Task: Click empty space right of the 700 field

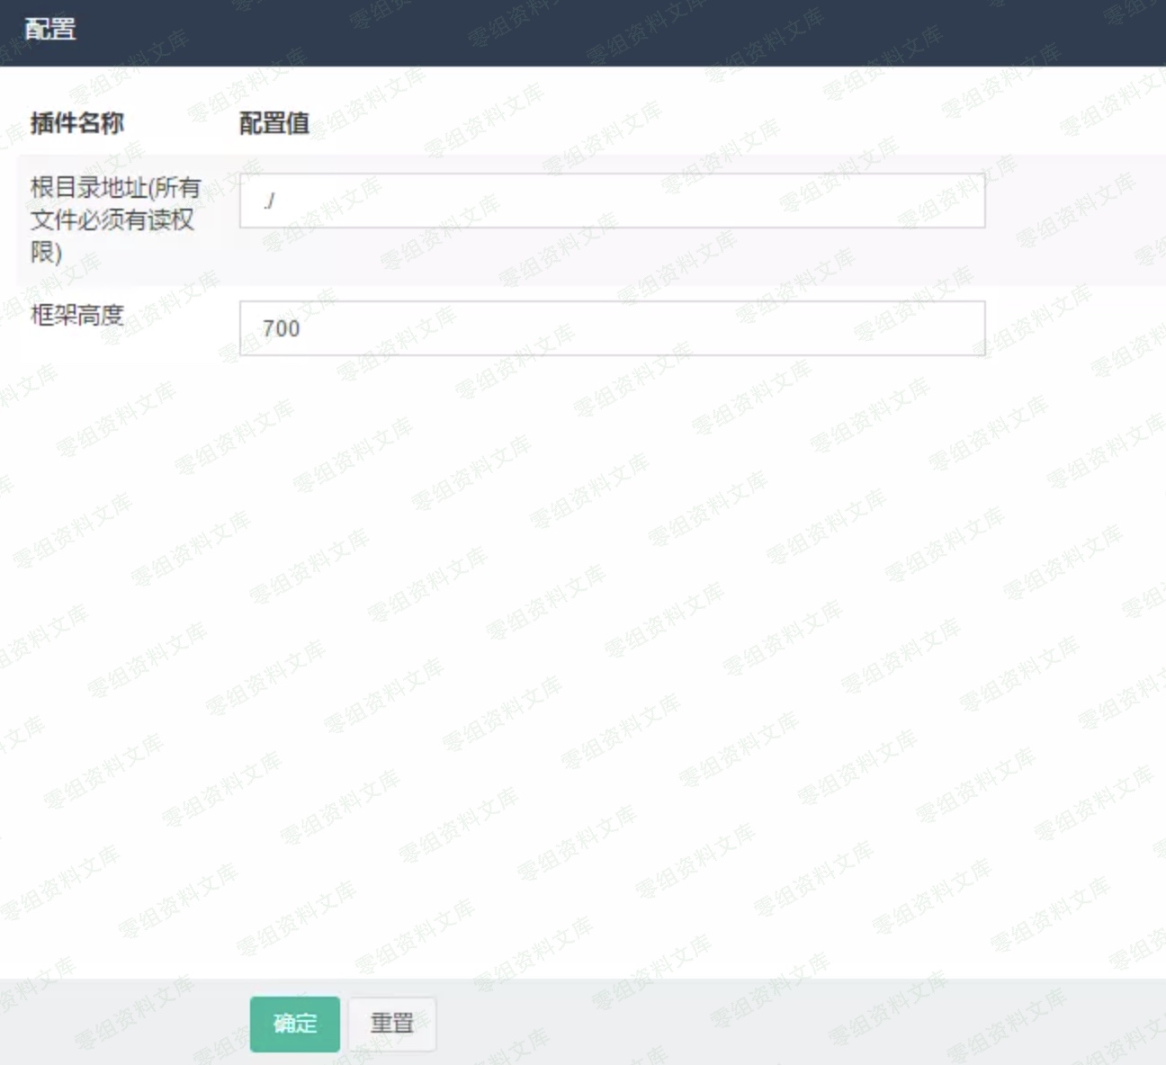Action: [1071, 328]
